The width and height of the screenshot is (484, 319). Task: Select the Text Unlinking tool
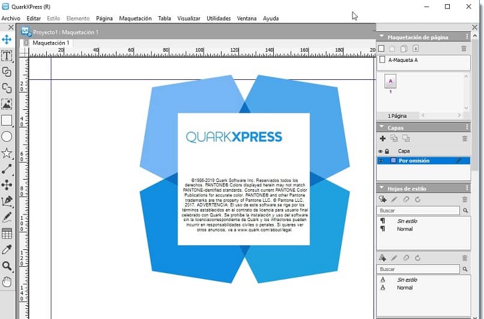tap(7, 88)
